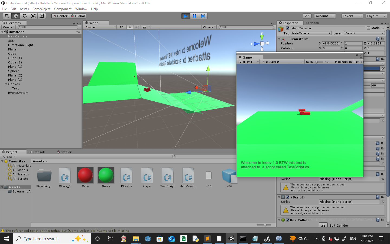Image resolution: width=390 pixels, height=244 pixels.
Task: Click the Step frame button
Action: [x=203, y=16]
